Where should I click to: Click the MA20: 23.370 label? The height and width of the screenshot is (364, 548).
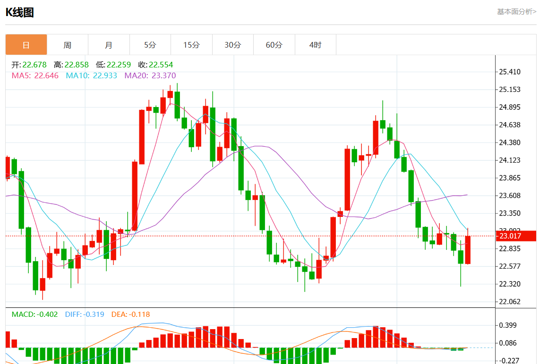[150, 75]
